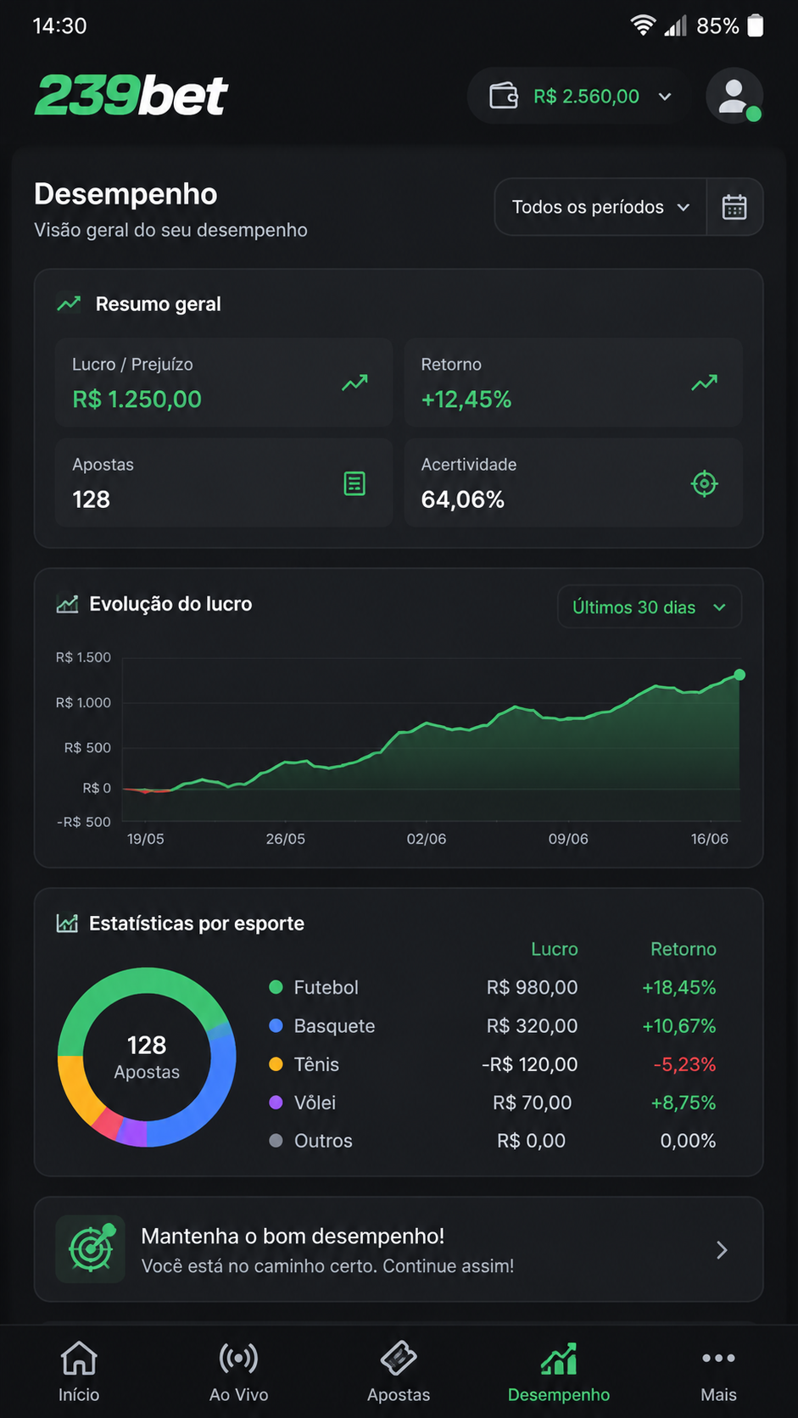Open the Retorno +12,45% card

pos(573,382)
